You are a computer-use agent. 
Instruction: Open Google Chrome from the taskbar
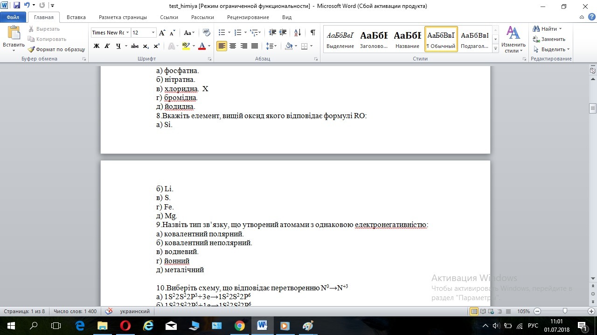click(x=239, y=326)
